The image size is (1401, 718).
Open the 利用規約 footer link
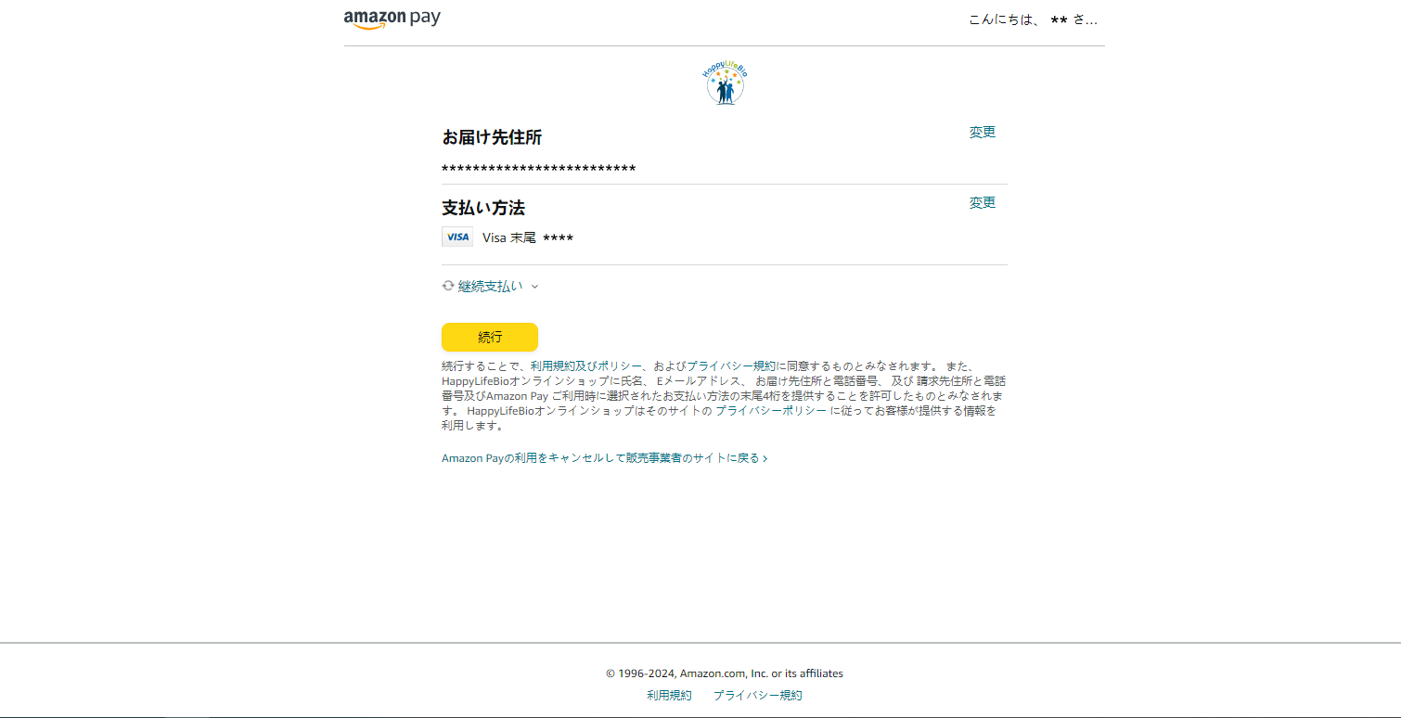pyautogui.click(x=669, y=696)
